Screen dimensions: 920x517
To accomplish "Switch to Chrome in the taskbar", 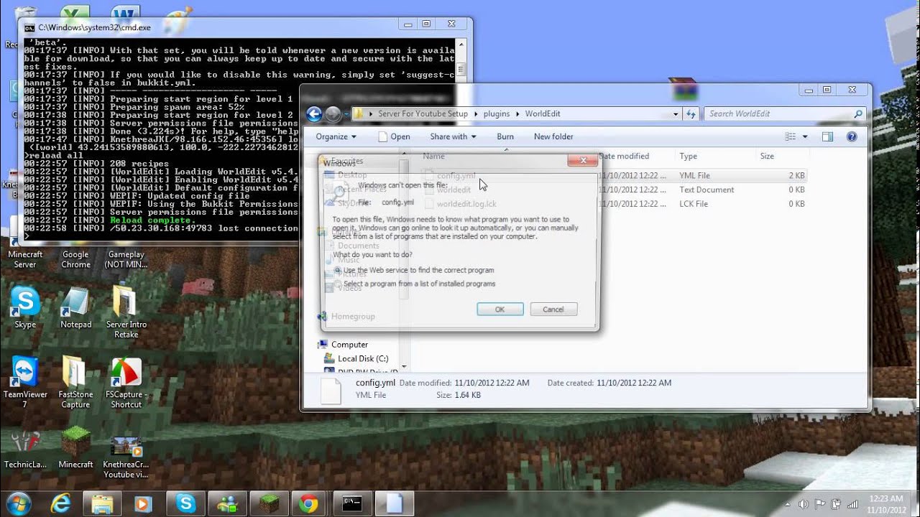I will click(x=309, y=504).
